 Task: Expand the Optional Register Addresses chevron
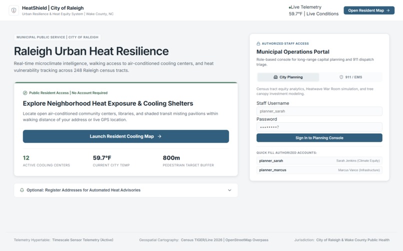point(229,190)
